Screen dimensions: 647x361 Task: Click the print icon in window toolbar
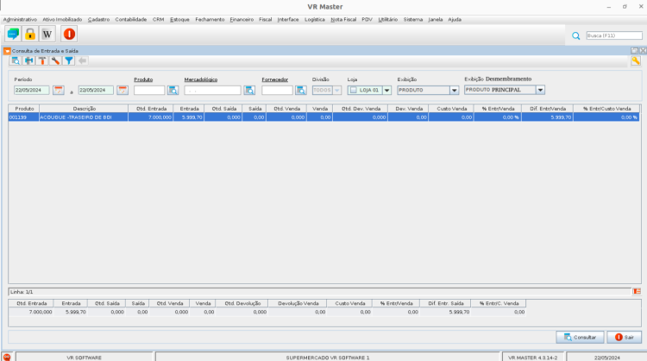28,60
